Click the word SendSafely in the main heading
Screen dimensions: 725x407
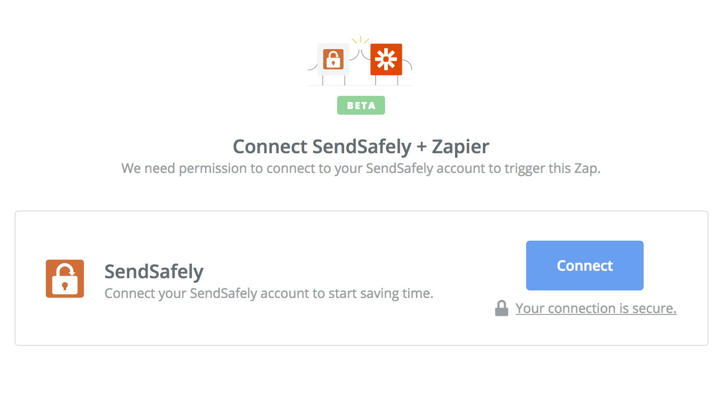pos(362,147)
